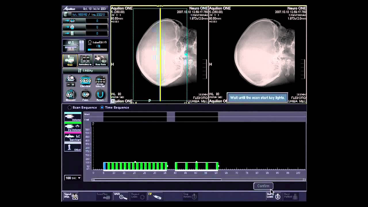Click the second scan block group near 50 sec
This screenshot has height=207, width=368.
coord(197,166)
